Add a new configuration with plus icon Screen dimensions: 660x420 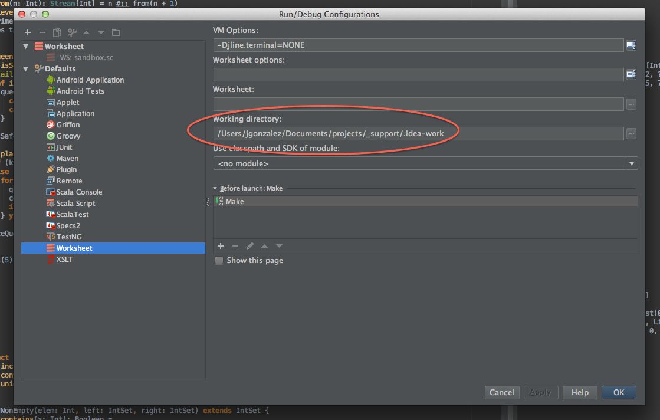click(x=28, y=32)
